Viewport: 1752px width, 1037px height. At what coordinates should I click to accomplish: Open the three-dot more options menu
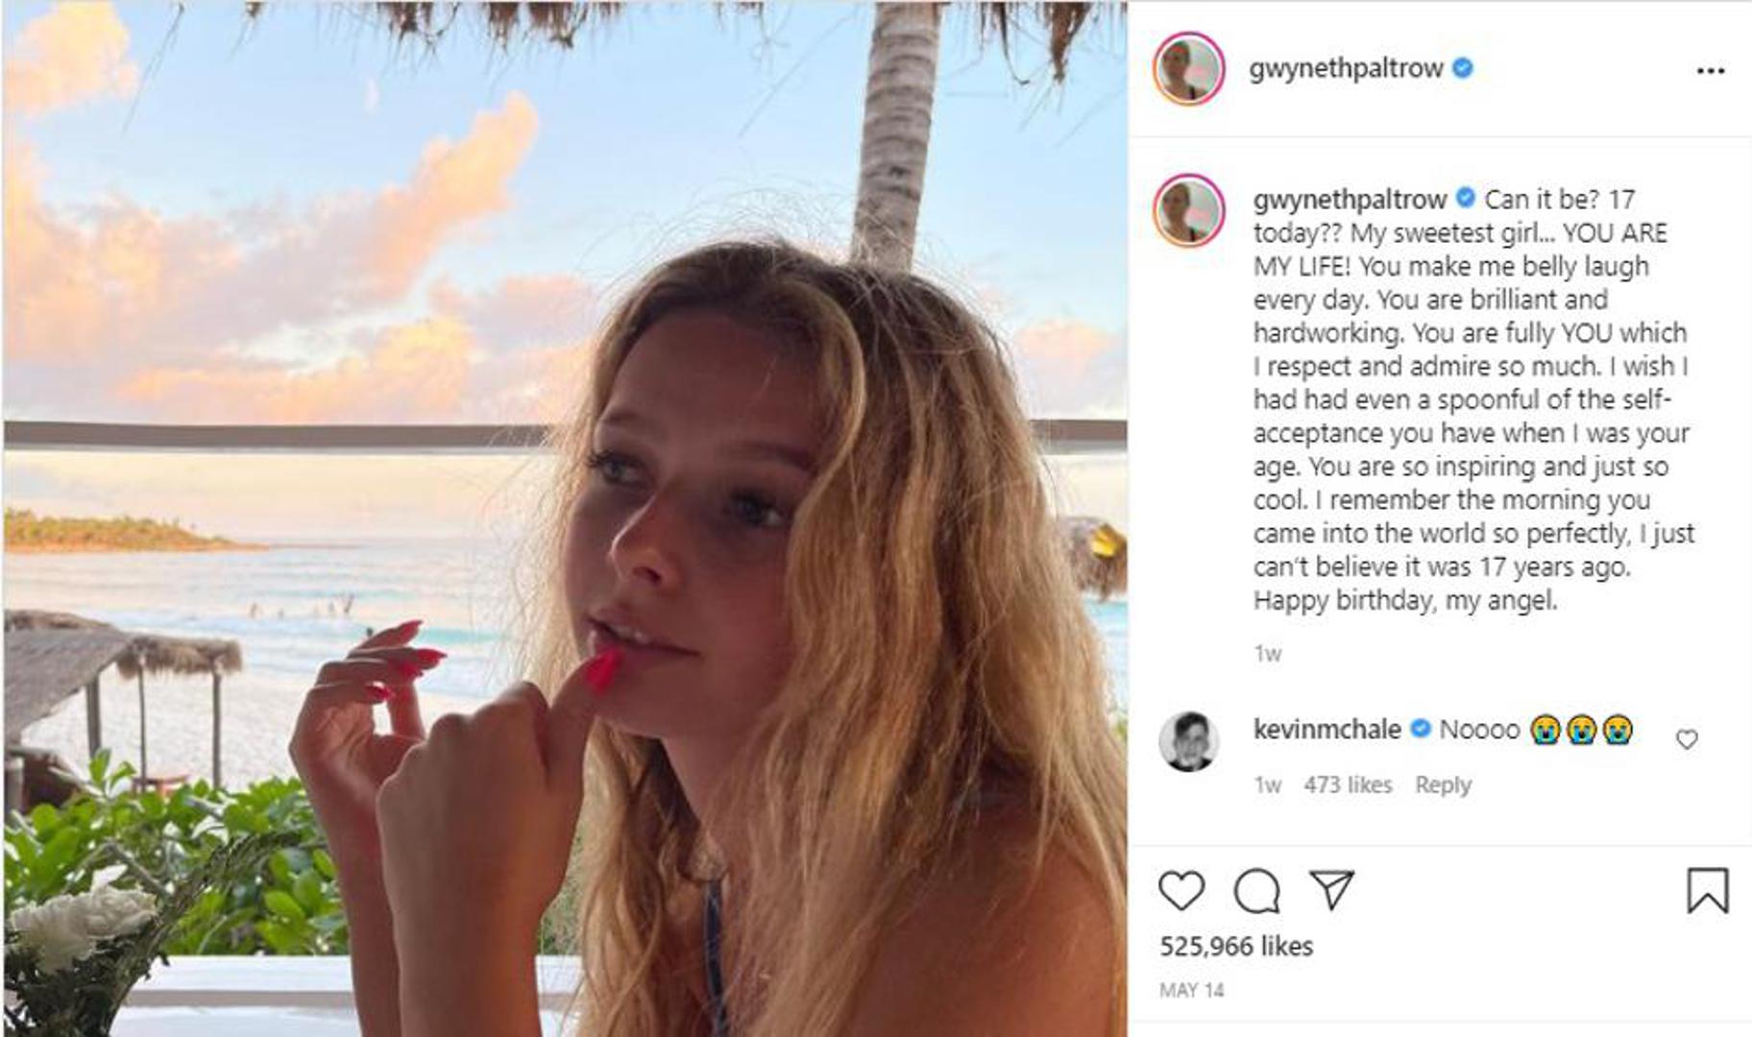1711,70
